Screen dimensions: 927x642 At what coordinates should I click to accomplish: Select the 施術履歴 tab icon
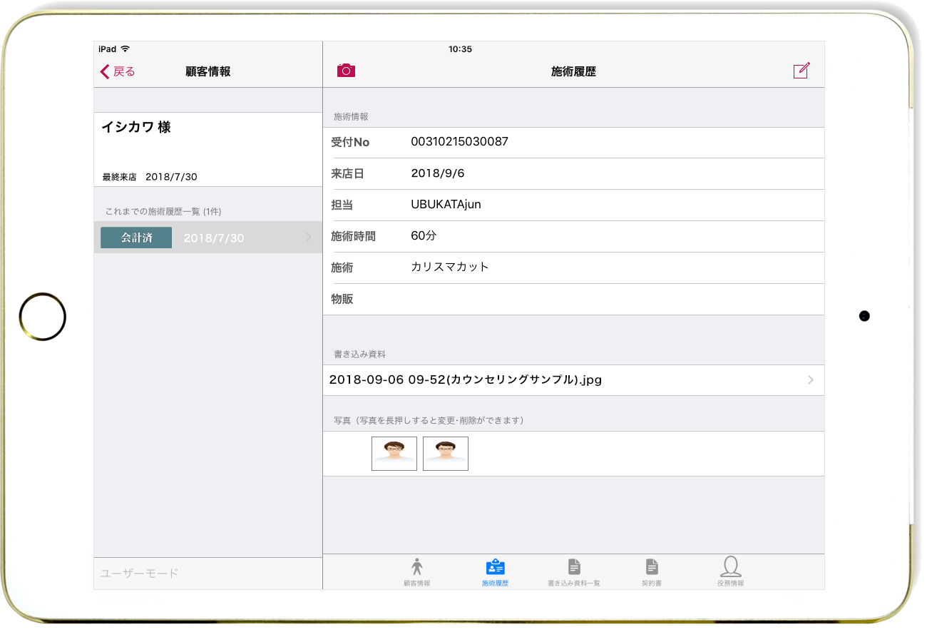point(495,568)
